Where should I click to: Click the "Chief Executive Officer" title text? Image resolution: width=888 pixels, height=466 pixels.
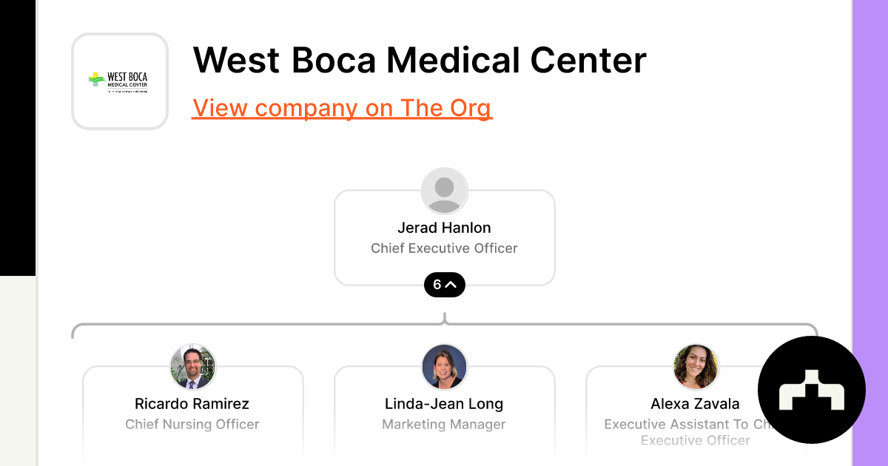[x=444, y=249]
